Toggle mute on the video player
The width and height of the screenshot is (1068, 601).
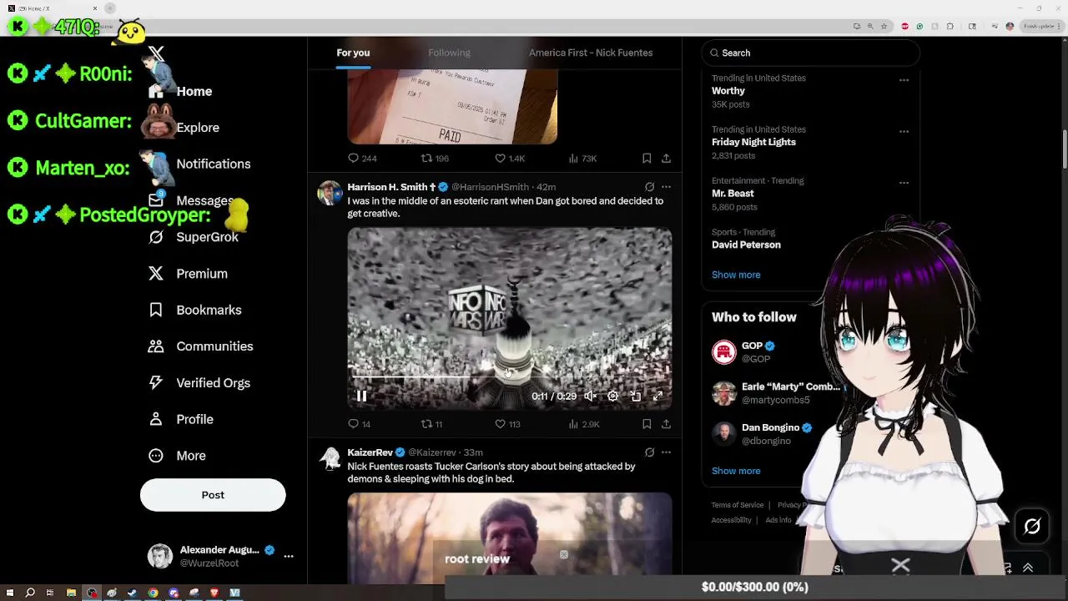tap(590, 396)
